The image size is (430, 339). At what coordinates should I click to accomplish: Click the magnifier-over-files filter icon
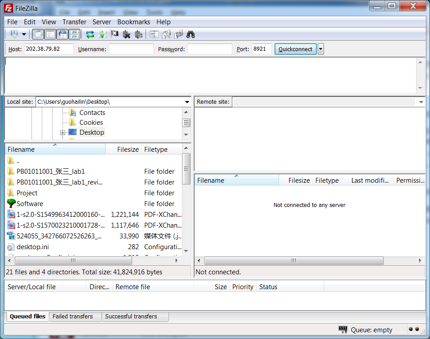click(x=166, y=34)
